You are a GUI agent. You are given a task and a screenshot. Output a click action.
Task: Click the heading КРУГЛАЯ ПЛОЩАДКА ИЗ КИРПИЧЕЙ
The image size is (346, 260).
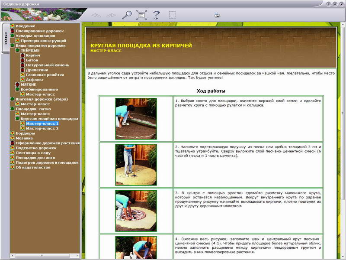(x=141, y=45)
